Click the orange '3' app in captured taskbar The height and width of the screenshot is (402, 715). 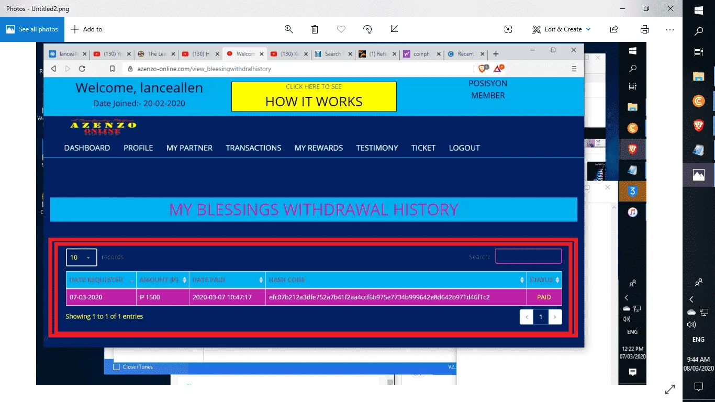[632, 191]
